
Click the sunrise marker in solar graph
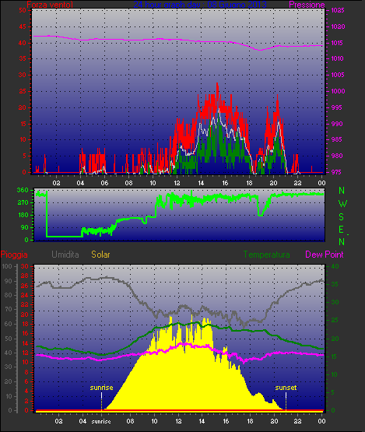click(101, 388)
